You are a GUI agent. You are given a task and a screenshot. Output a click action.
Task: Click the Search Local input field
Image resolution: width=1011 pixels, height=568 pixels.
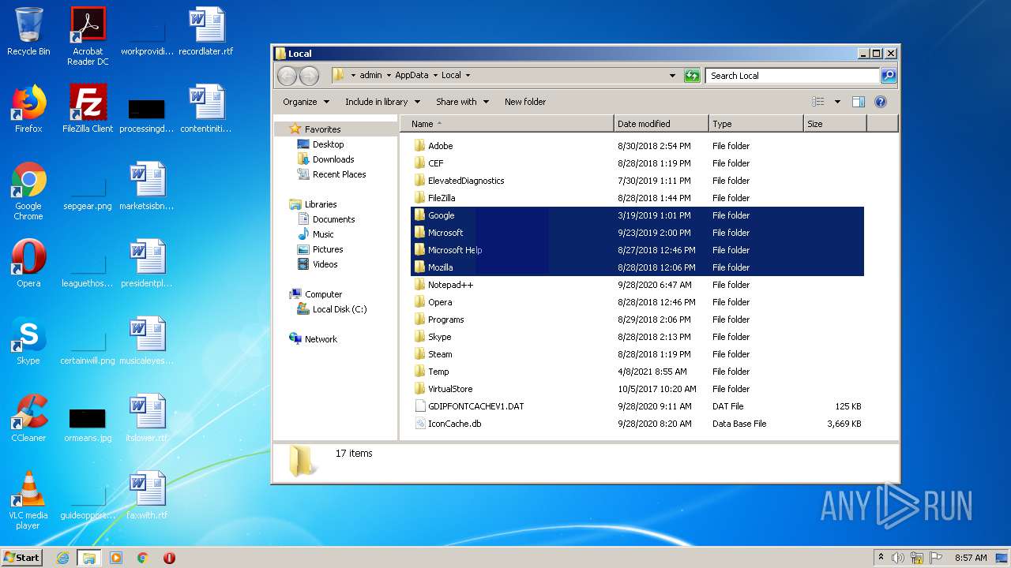pos(792,76)
